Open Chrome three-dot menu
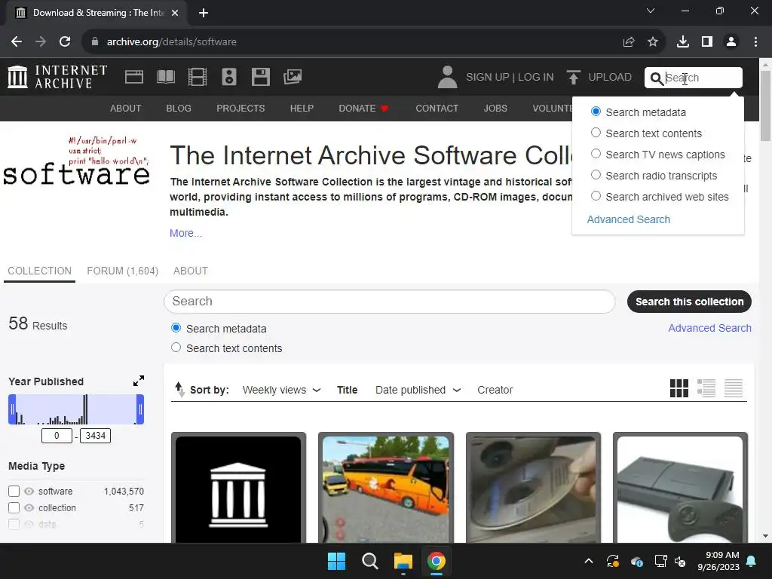The image size is (772, 579). coord(755,42)
